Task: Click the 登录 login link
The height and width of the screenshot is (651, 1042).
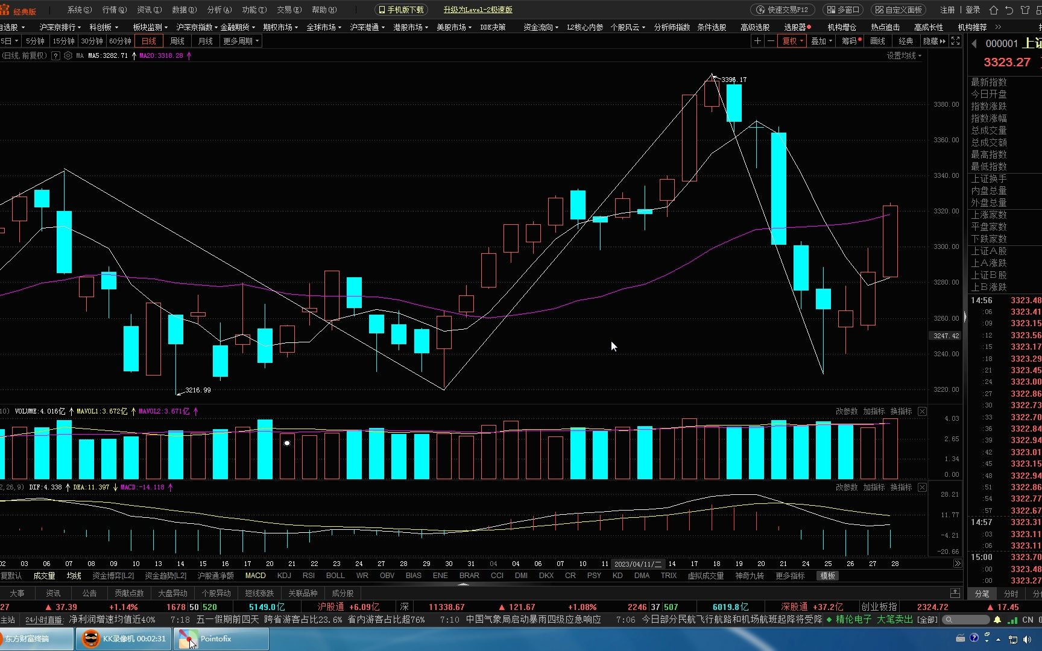Action: (x=973, y=10)
